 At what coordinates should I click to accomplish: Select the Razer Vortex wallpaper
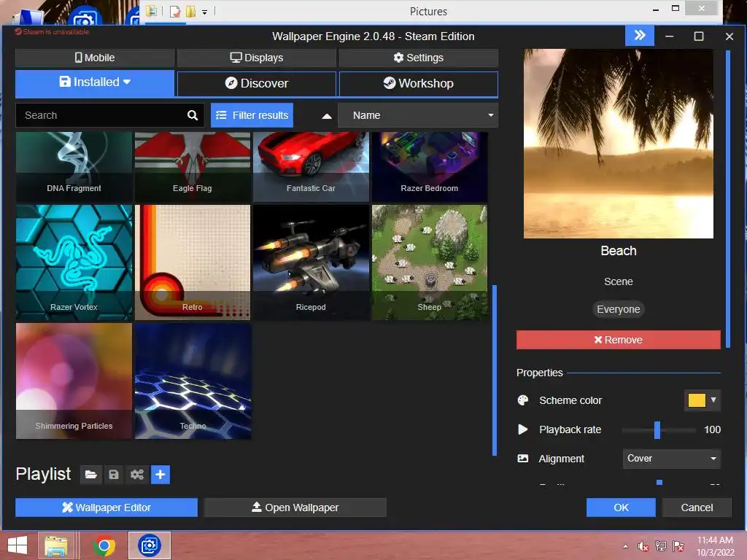point(74,262)
